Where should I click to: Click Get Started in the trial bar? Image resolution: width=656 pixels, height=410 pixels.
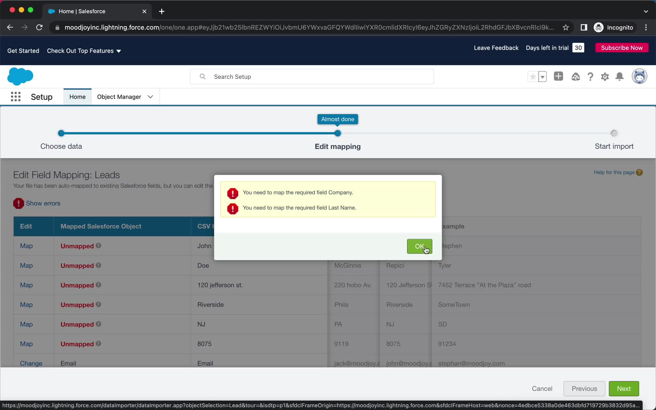tap(23, 51)
